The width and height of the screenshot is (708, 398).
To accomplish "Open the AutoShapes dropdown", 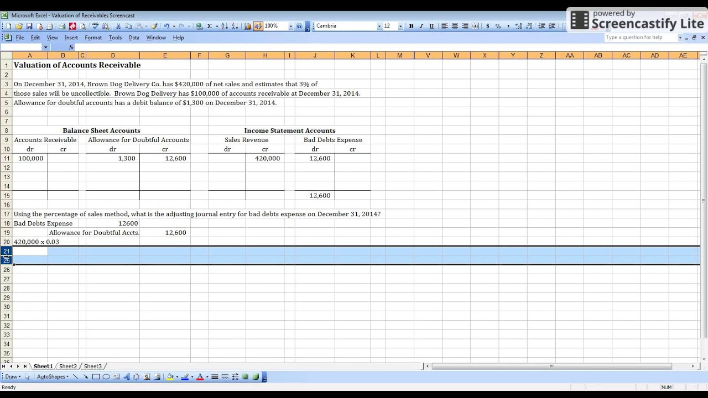I will (53, 377).
